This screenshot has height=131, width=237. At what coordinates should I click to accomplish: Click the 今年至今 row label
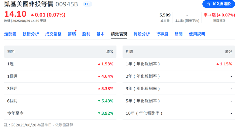click(x=15, y=113)
